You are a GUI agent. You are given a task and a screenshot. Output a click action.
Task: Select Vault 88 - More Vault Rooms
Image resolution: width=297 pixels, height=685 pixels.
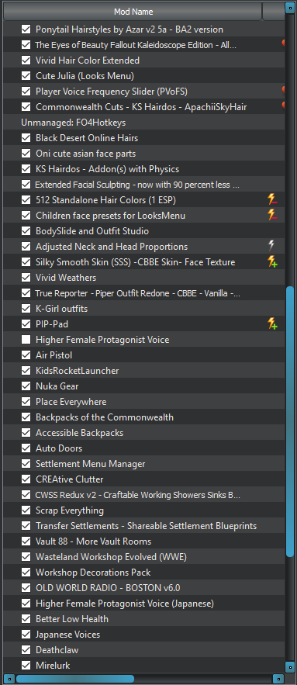tap(94, 541)
